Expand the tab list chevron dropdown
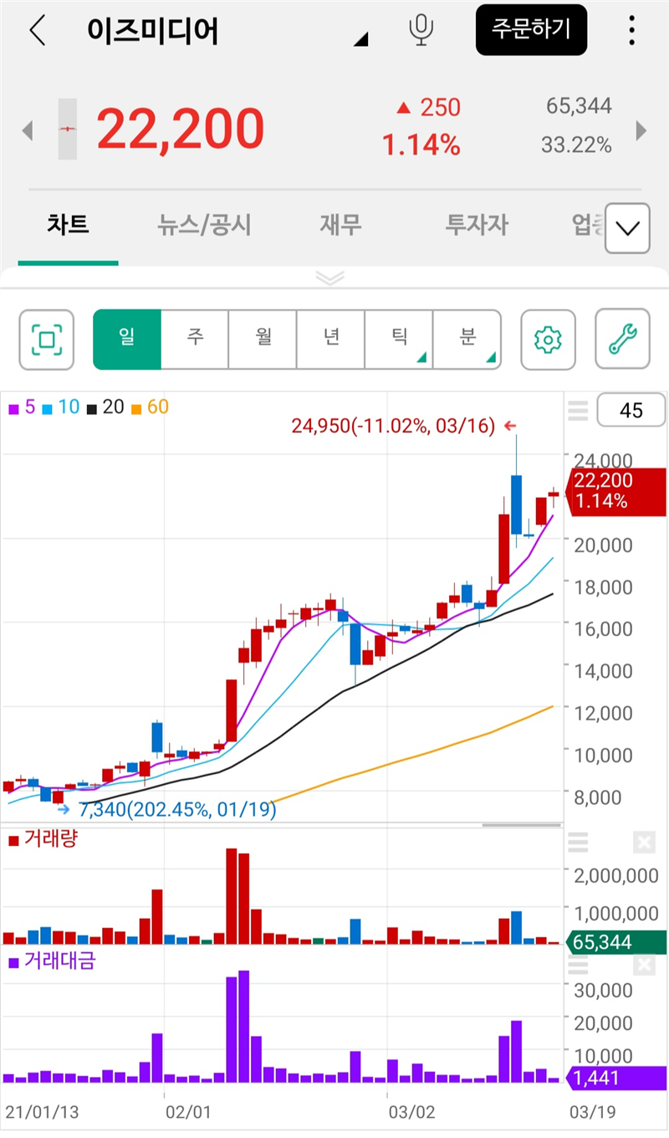669x1138 pixels. tap(627, 228)
